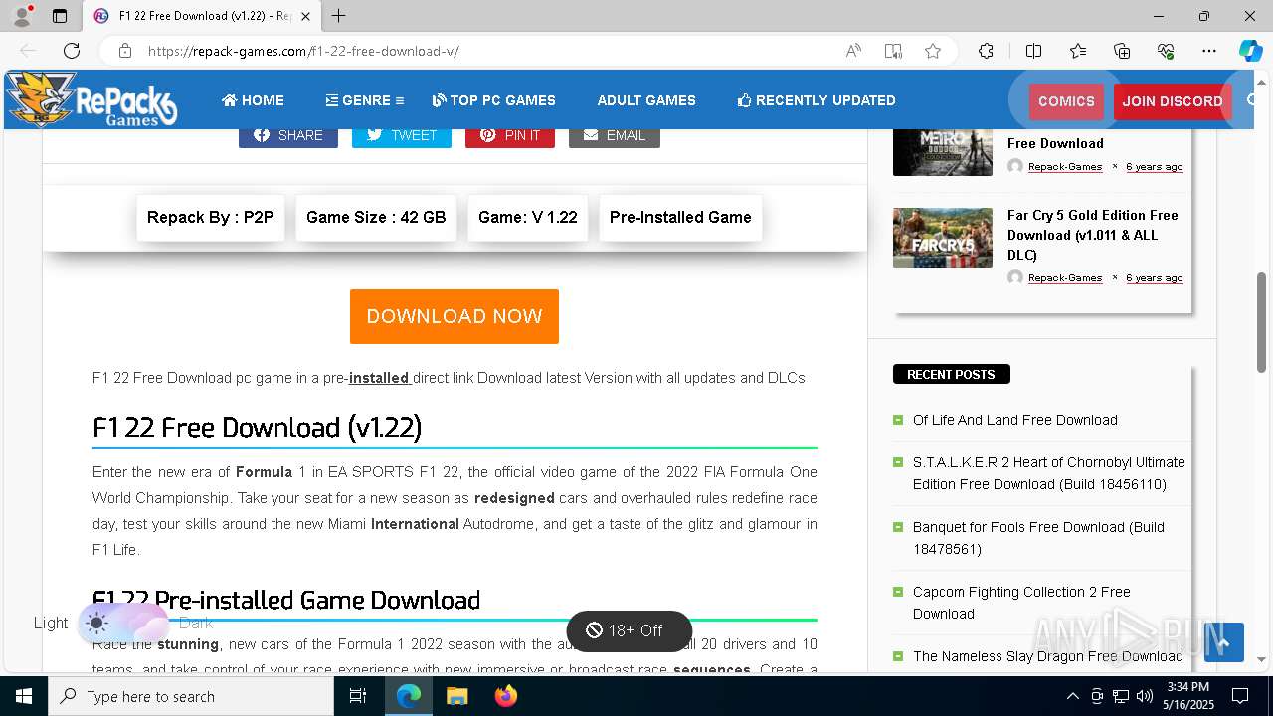Open The Nameless Slay Dragon link

[x=1048, y=656]
